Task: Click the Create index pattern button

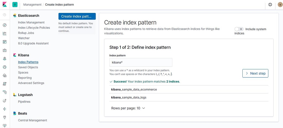Action: [x=77, y=16]
